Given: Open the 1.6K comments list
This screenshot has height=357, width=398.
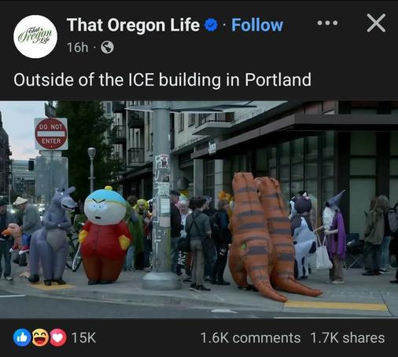Looking at the screenshot, I should (x=250, y=337).
